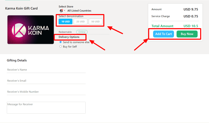Click the Gifting Details heading
The width and height of the screenshot is (209, 123).
pos(17,60)
